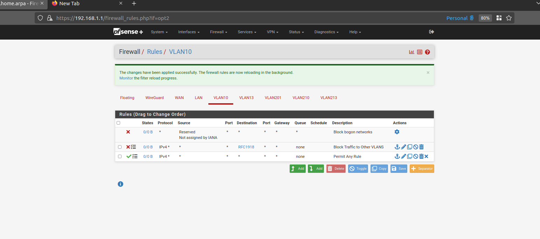Open the related firewall log icon
540x239 pixels.
point(420,52)
